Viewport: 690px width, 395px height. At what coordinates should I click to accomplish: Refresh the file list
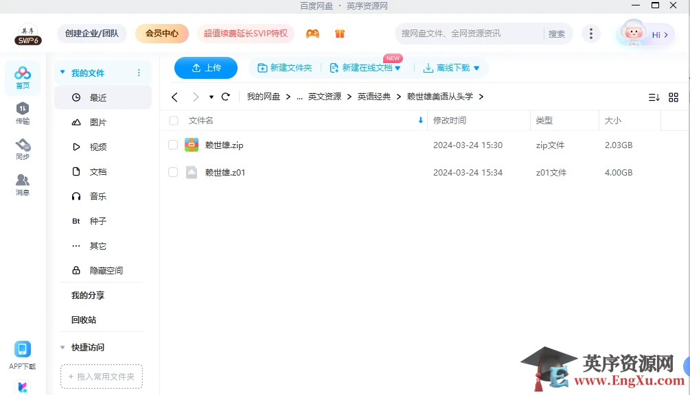point(226,97)
